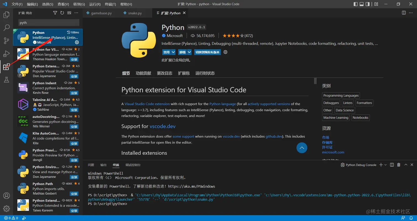The image size is (417, 221).
Task: Open the 输出 panel tab
Action: pos(103,165)
